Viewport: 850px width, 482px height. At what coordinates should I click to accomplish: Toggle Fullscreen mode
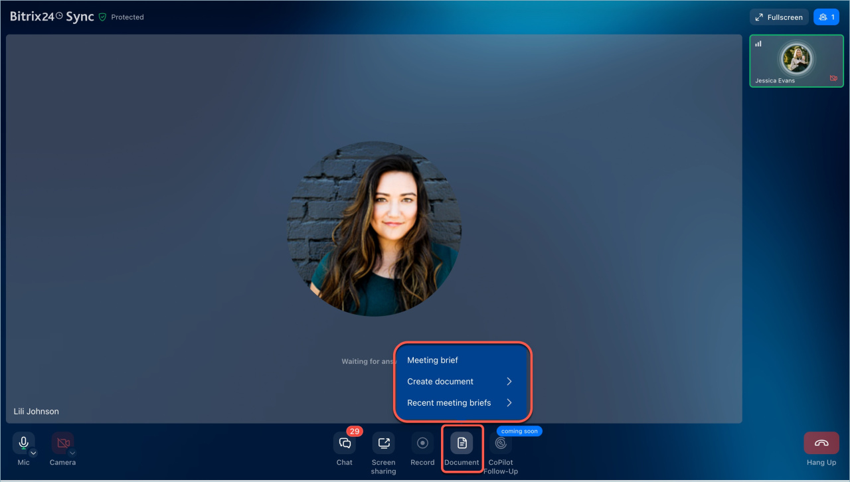point(779,17)
